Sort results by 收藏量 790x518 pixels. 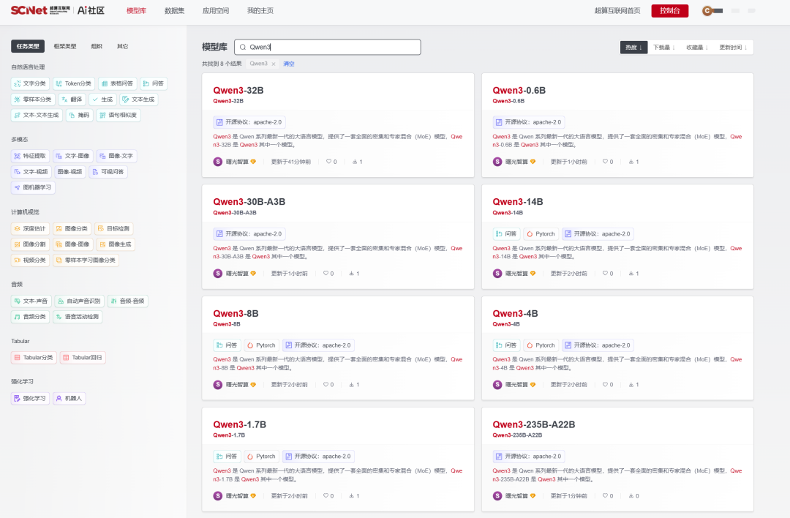tap(697, 48)
